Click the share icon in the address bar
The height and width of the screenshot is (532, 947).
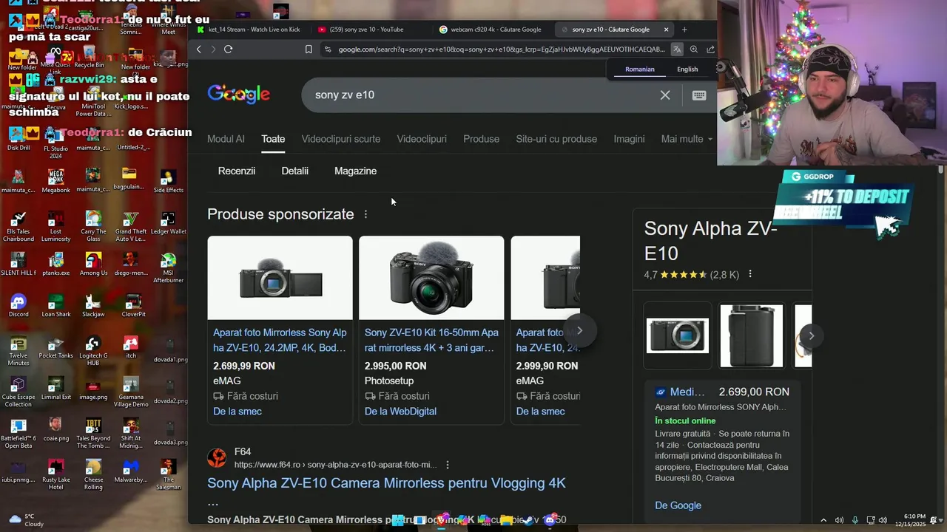[710, 50]
